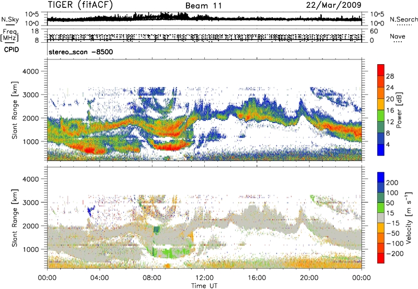The height and width of the screenshot is (289, 418).
Task: Click the '16' tick on the Power scale
Action: coord(390,111)
